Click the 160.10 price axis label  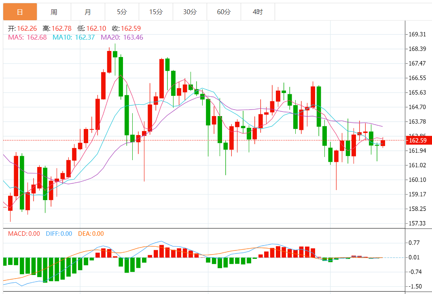click(x=417, y=180)
